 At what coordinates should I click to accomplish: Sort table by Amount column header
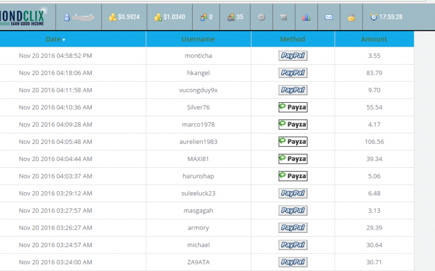374,39
